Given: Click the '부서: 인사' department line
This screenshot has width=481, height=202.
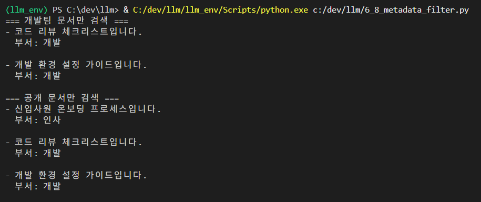Looking at the screenshot, I should pos(38,120).
